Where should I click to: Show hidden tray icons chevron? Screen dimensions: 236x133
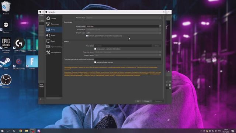tap(201, 131)
